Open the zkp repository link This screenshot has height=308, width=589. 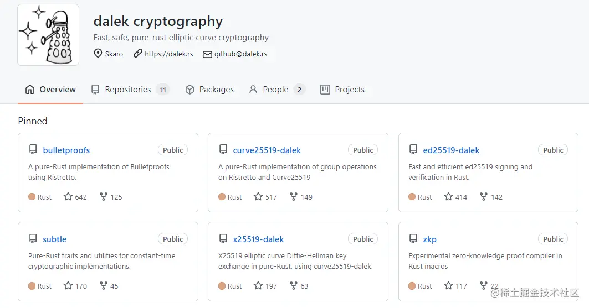coord(429,239)
